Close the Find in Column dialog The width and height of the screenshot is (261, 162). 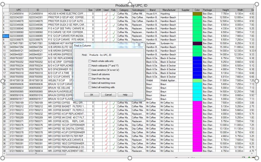139,45
